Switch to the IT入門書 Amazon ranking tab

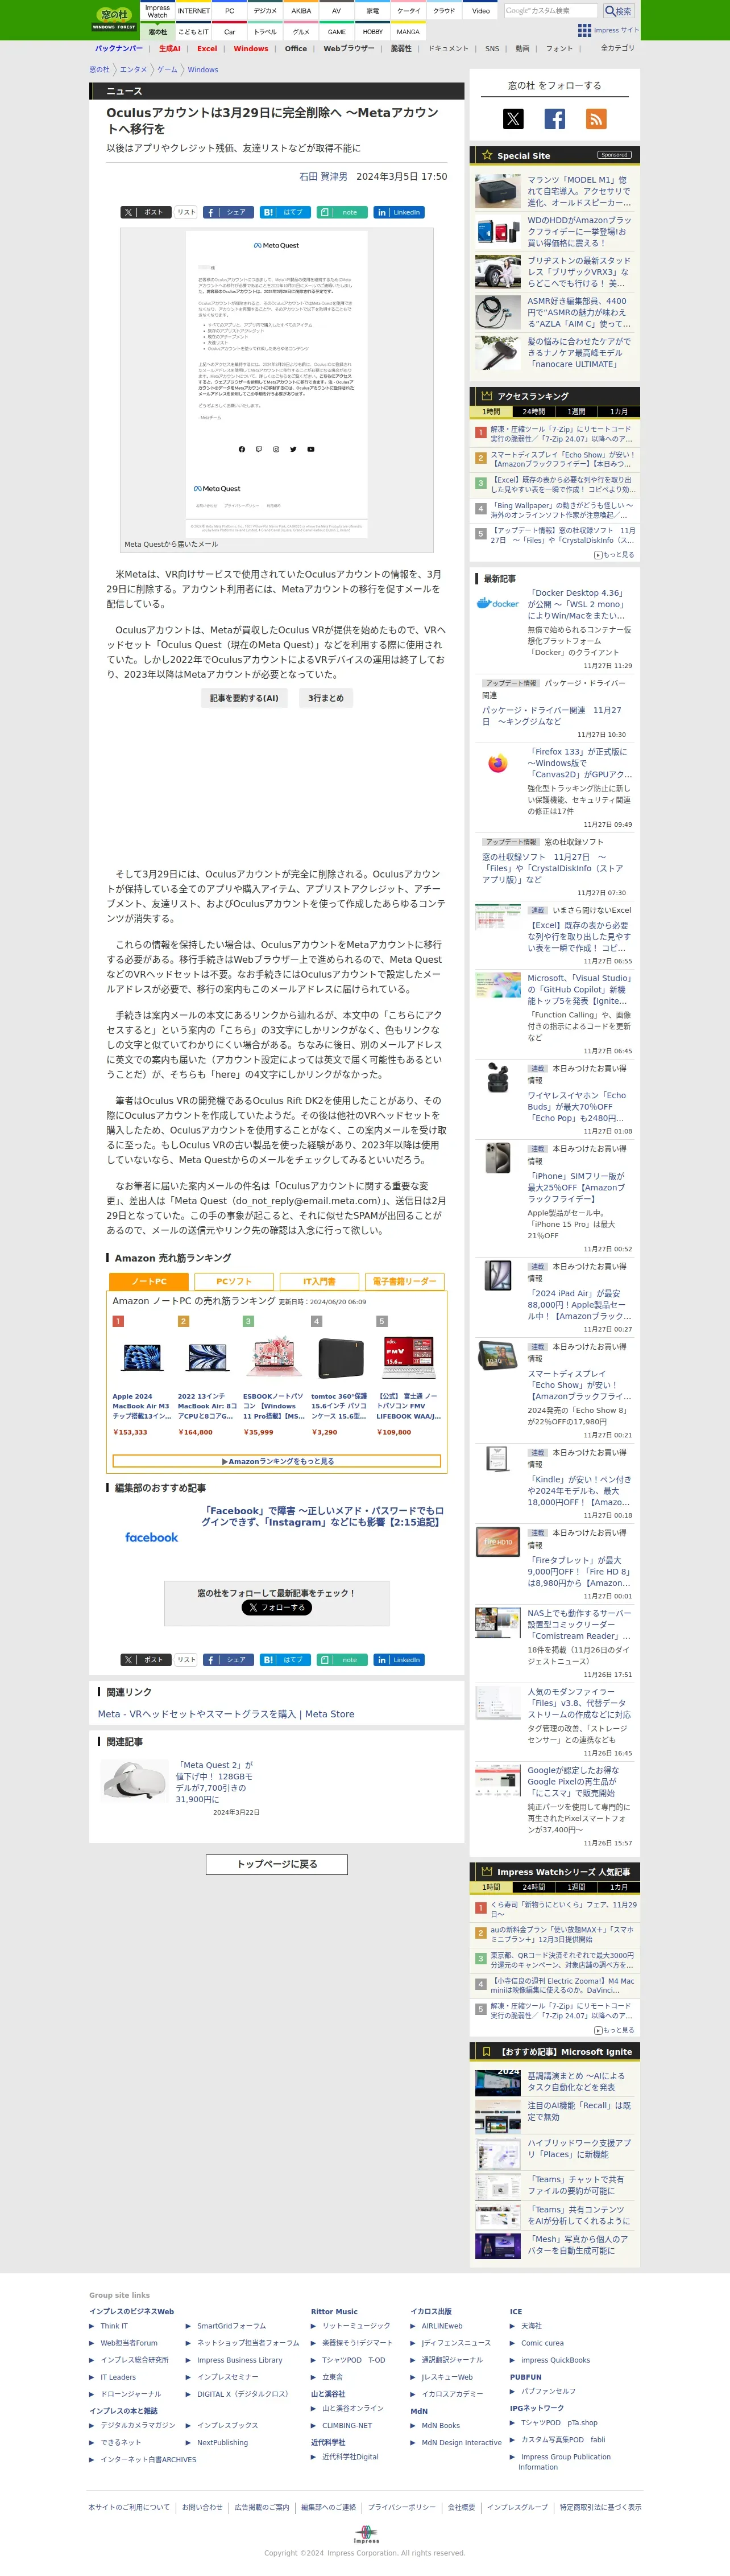point(320,1281)
